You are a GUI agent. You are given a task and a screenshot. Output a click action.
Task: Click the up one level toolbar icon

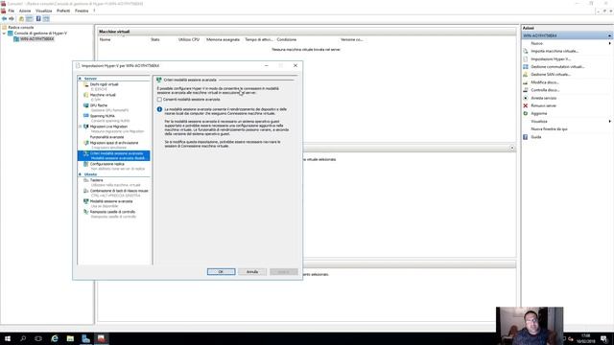[21, 19]
